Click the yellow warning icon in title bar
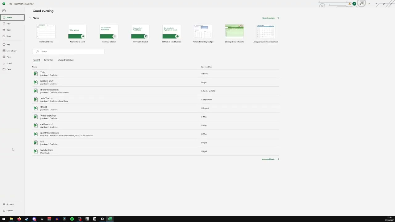 point(350,4)
